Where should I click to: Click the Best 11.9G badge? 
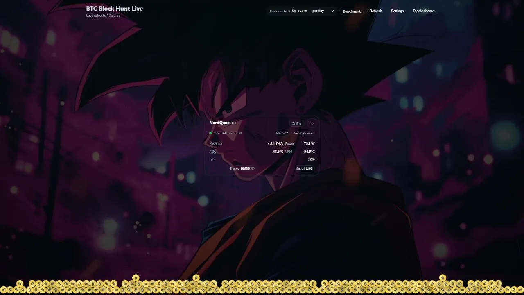(x=305, y=168)
